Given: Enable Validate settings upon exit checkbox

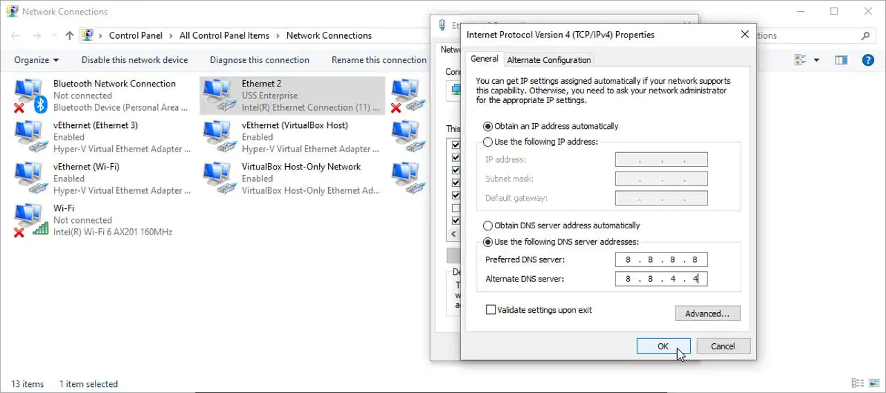Looking at the screenshot, I should click(x=491, y=310).
